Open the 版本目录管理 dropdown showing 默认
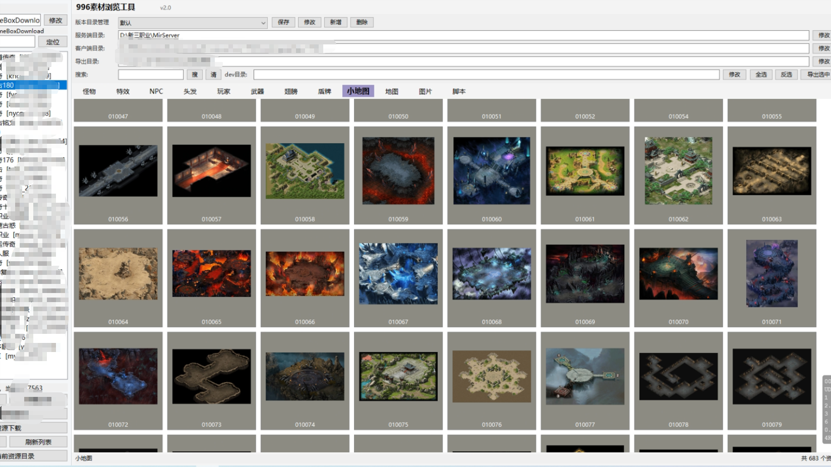Image resolution: width=831 pixels, height=467 pixels. pos(193,23)
